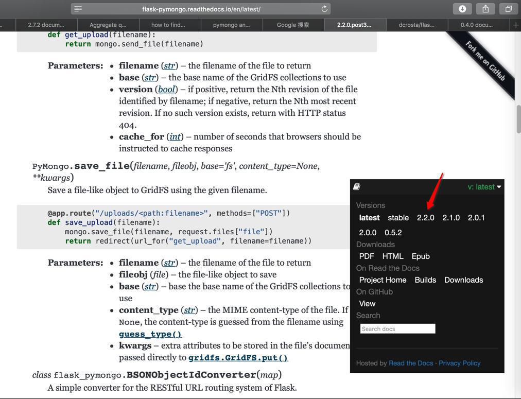The image size is (521, 399).
Task: Click the 'return mongo.send_file(filename)' code line
Action: (134, 44)
